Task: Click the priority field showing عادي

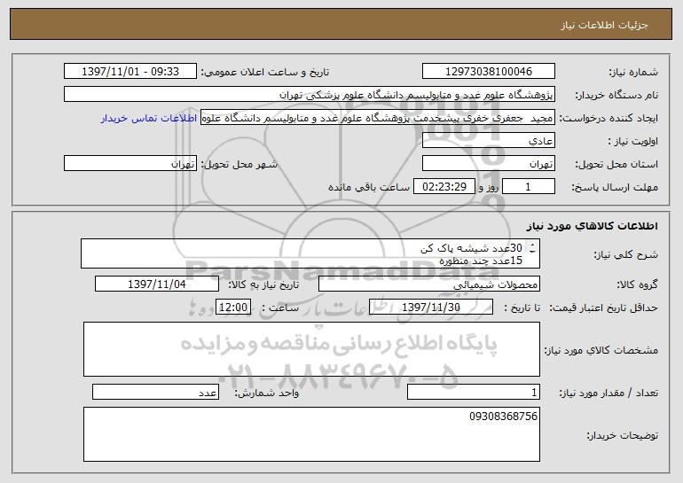Action: (x=488, y=141)
